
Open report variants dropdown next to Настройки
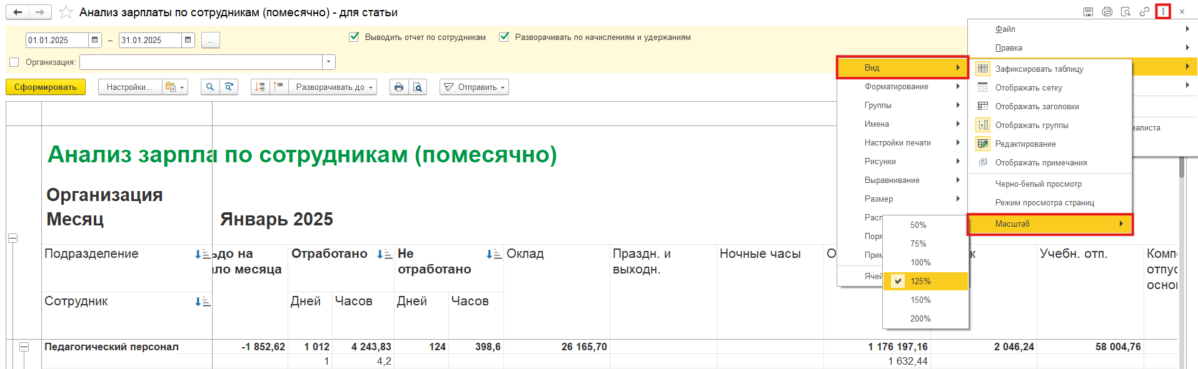pyautogui.click(x=174, y=87)
